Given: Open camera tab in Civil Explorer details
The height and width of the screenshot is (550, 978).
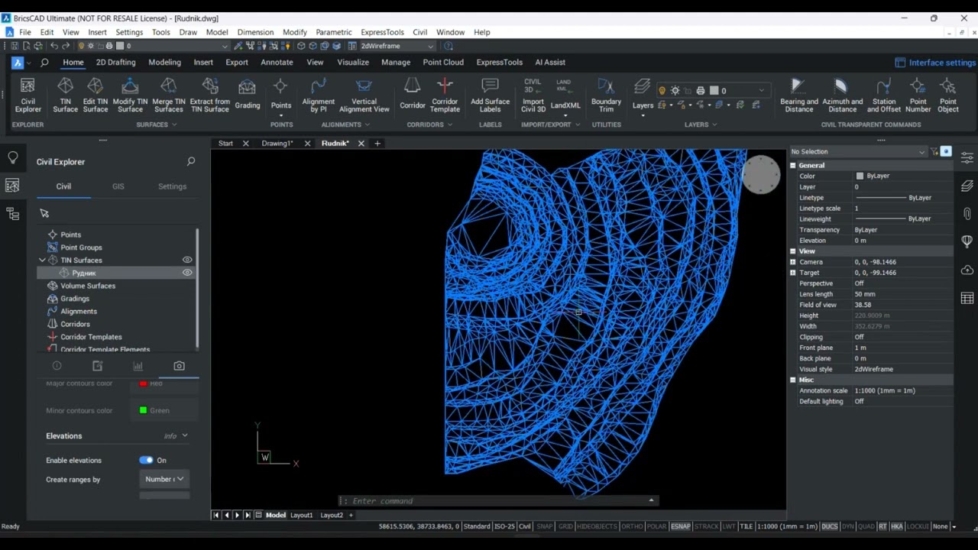Looking at the screenshot, I should click(179, 366).
